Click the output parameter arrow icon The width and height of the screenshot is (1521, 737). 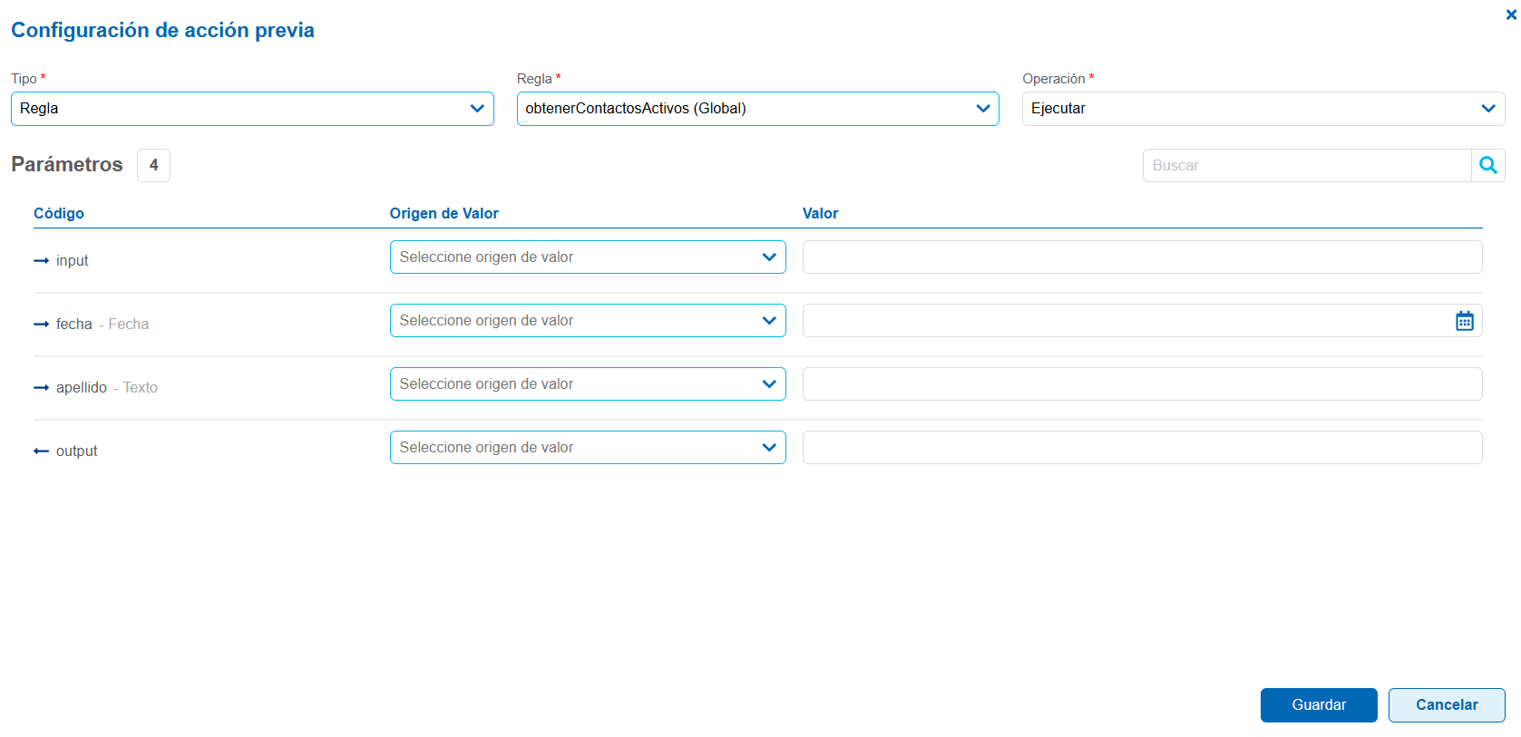(x=41, y=451)
